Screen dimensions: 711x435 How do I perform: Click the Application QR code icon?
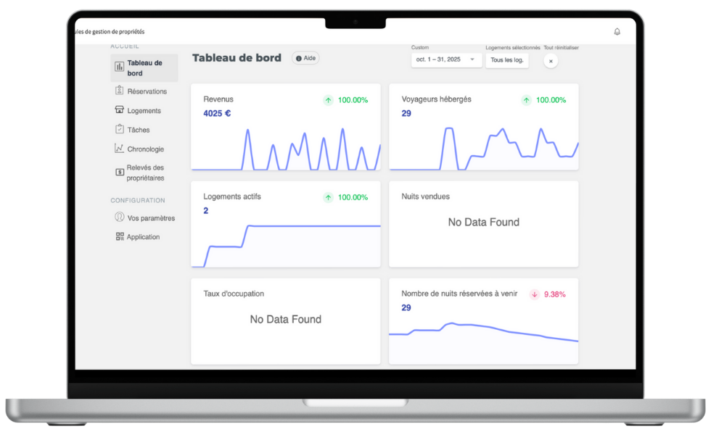click(120, 236)
